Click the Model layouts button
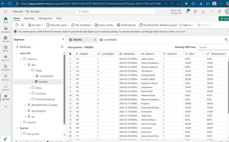The image size is (229, 142). coord(126,25)
